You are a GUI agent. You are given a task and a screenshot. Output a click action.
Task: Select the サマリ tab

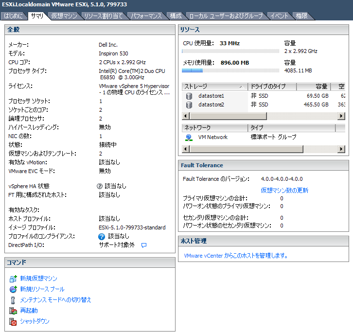click(37, 16)
